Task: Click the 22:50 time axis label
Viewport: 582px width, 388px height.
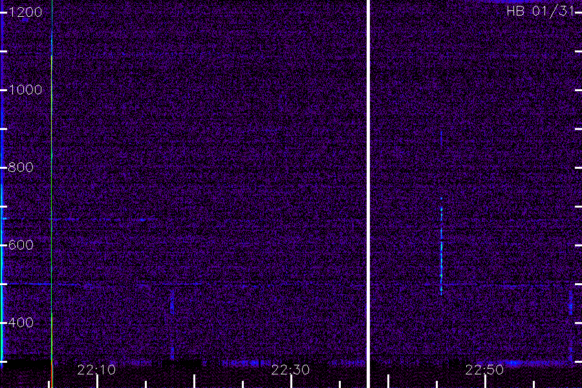Action: click(x=484, y=370)
